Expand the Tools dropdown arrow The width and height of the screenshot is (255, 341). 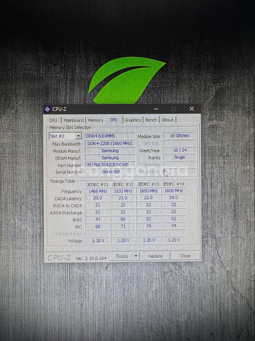click(x=136, y=256)
